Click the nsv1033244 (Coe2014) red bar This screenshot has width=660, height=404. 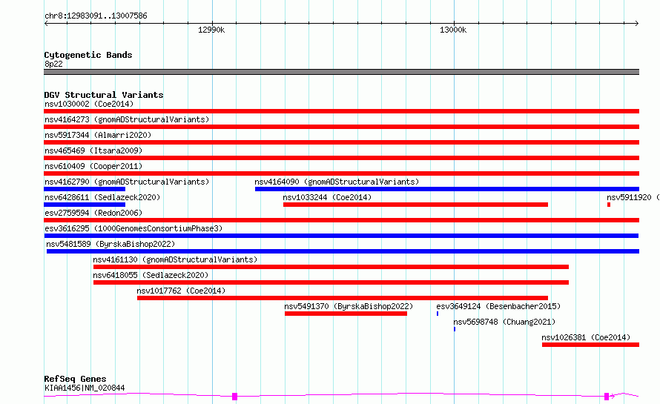click(415, 205)
